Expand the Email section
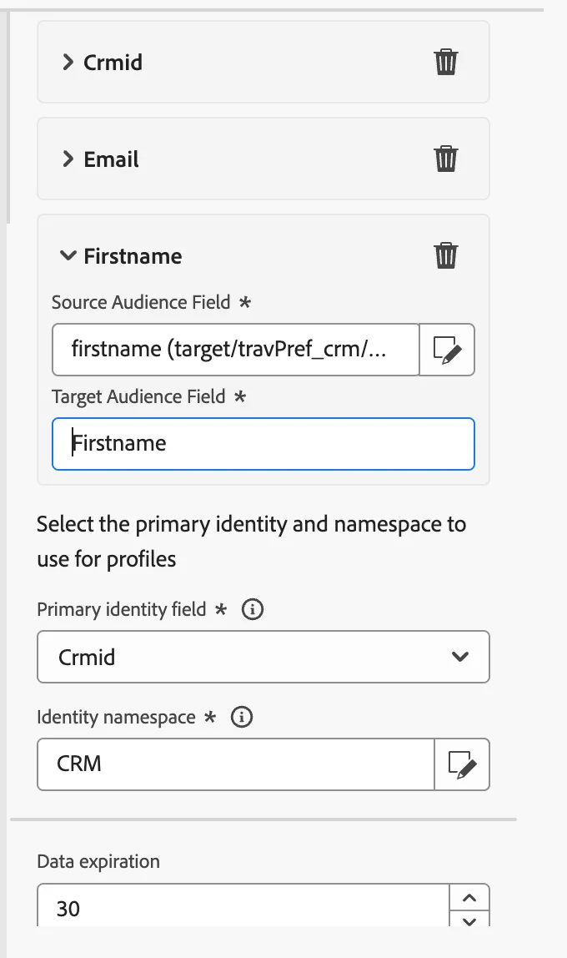This screenshot has width=567, height=958. [68, 159]
